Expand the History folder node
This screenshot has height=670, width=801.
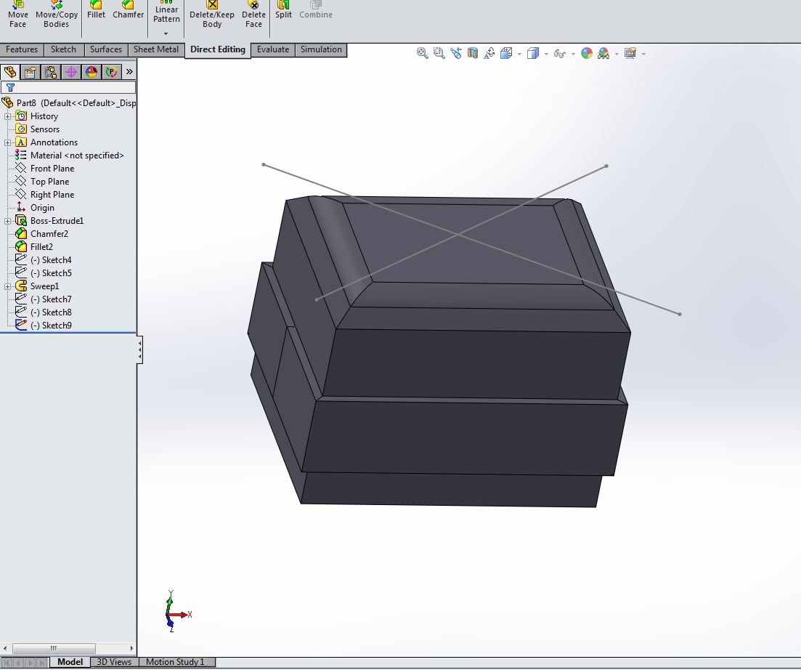(x=7, y=116)
